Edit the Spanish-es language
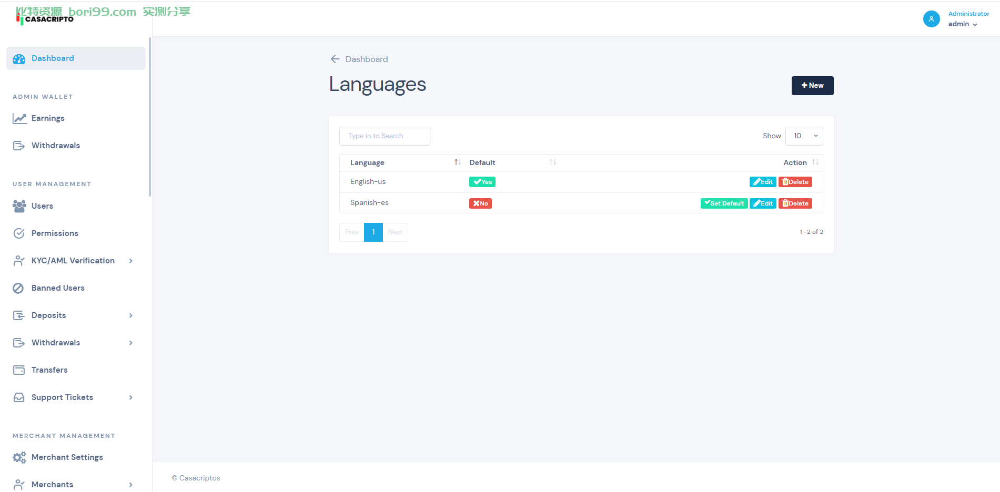 (x=763, y=203)
